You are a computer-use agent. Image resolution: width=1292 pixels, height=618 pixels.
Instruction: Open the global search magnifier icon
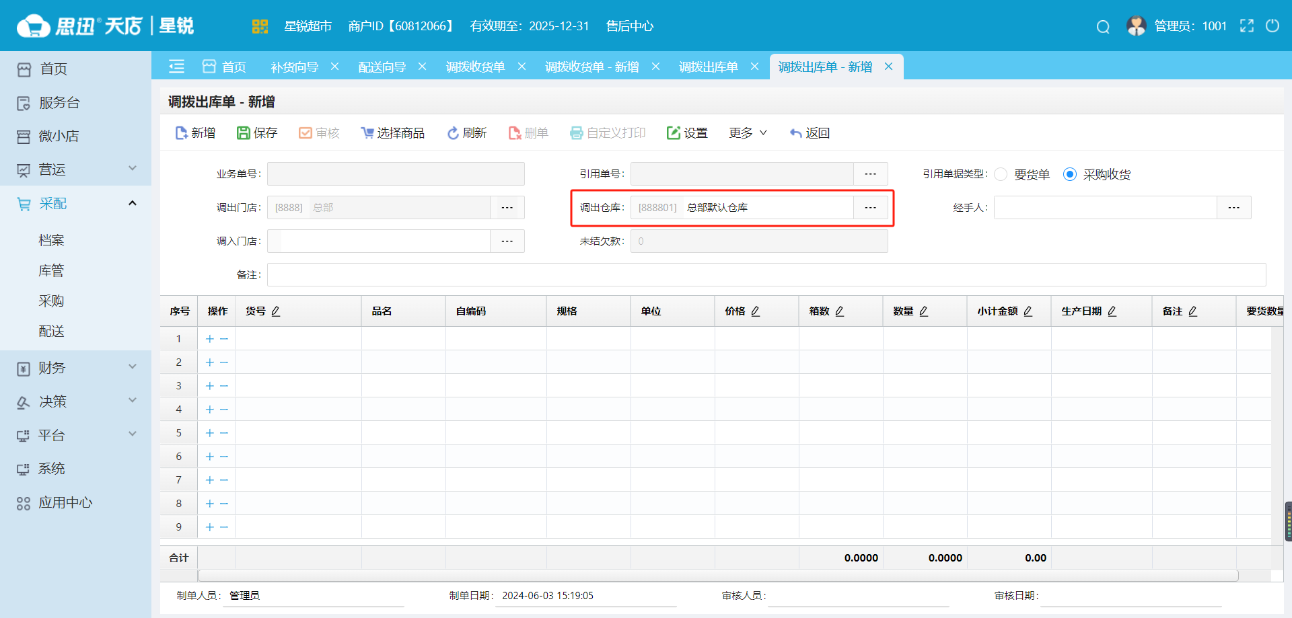tap(1102, 26)
